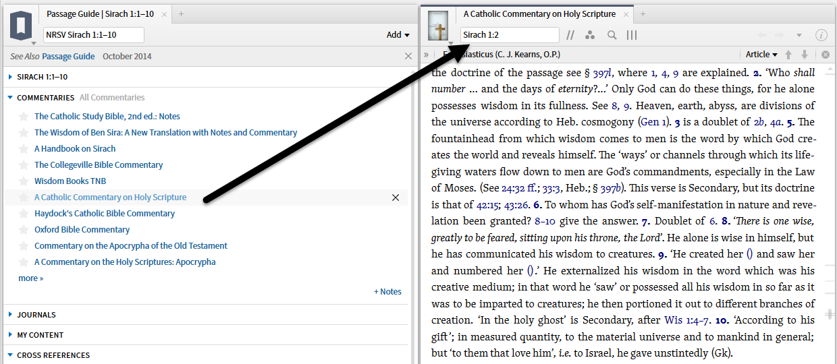Close the Passage Guide tab
Image resolution: width=837 pixels, height=364 pixels.
[165, 13]
